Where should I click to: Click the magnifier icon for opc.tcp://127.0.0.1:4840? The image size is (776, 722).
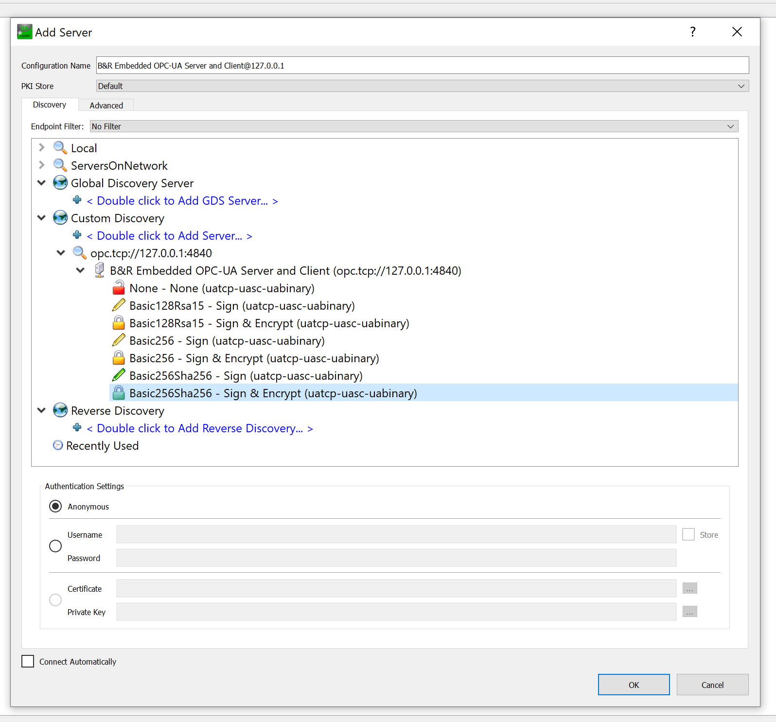[80, 253]
